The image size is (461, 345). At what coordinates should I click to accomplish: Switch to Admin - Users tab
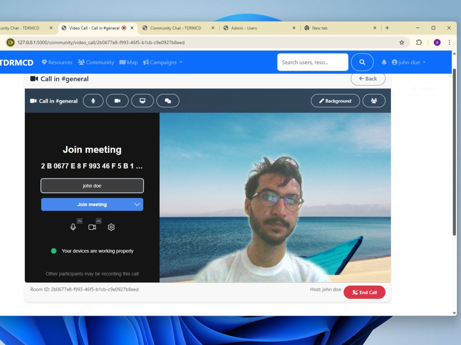[259, 28]
